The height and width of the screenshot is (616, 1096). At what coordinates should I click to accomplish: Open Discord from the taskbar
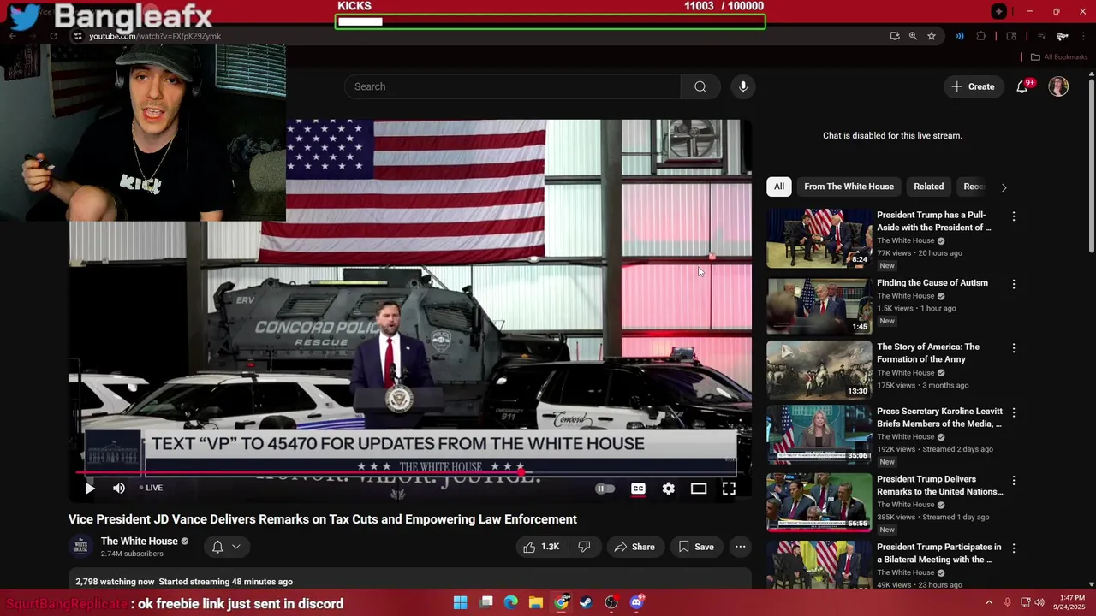(x=636, y=602)
